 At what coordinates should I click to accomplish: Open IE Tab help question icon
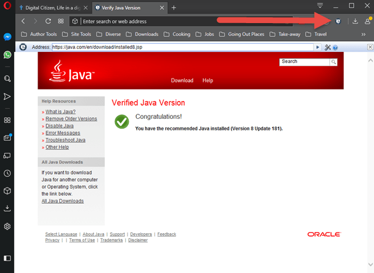coord(335,48)
